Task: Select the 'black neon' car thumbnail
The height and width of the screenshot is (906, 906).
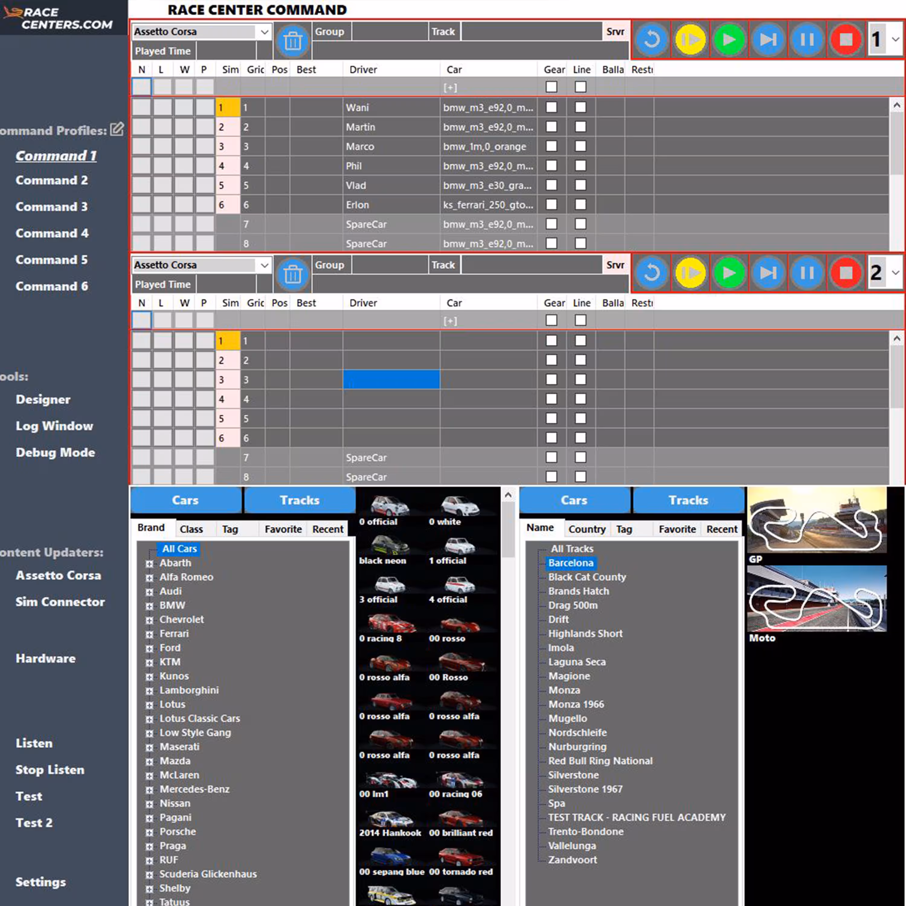Action: [390, 545]
